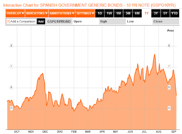Select the 1M time range
This screenshot has height=134, width=182.
tap(118, 13)
